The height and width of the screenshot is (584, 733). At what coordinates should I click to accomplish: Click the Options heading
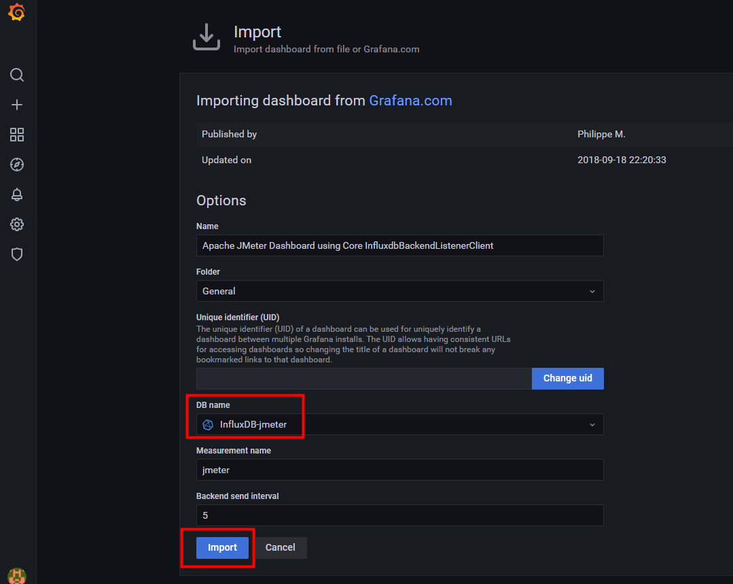pyautogui.click(x=221, y=201)
